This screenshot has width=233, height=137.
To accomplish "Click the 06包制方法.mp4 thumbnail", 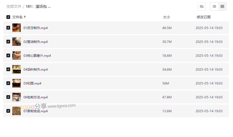I will click(x=17, y=97).
